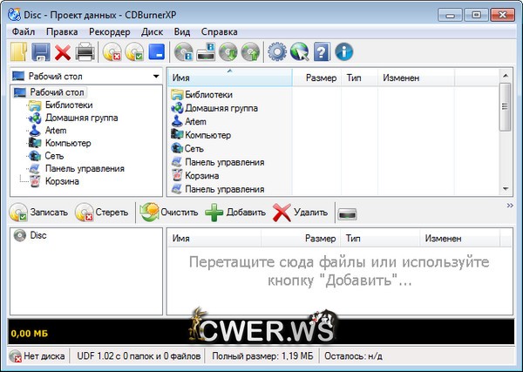523x372 pixels.
Task: Click the new project folder icon
Action: [18, 53]
